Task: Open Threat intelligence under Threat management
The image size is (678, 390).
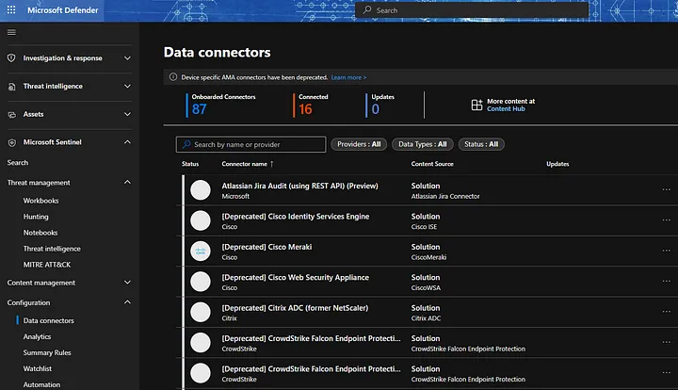Action: (52, 249)
